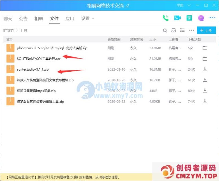Open the file inbox icon
The image size is (219, 181).
[173, 30]
